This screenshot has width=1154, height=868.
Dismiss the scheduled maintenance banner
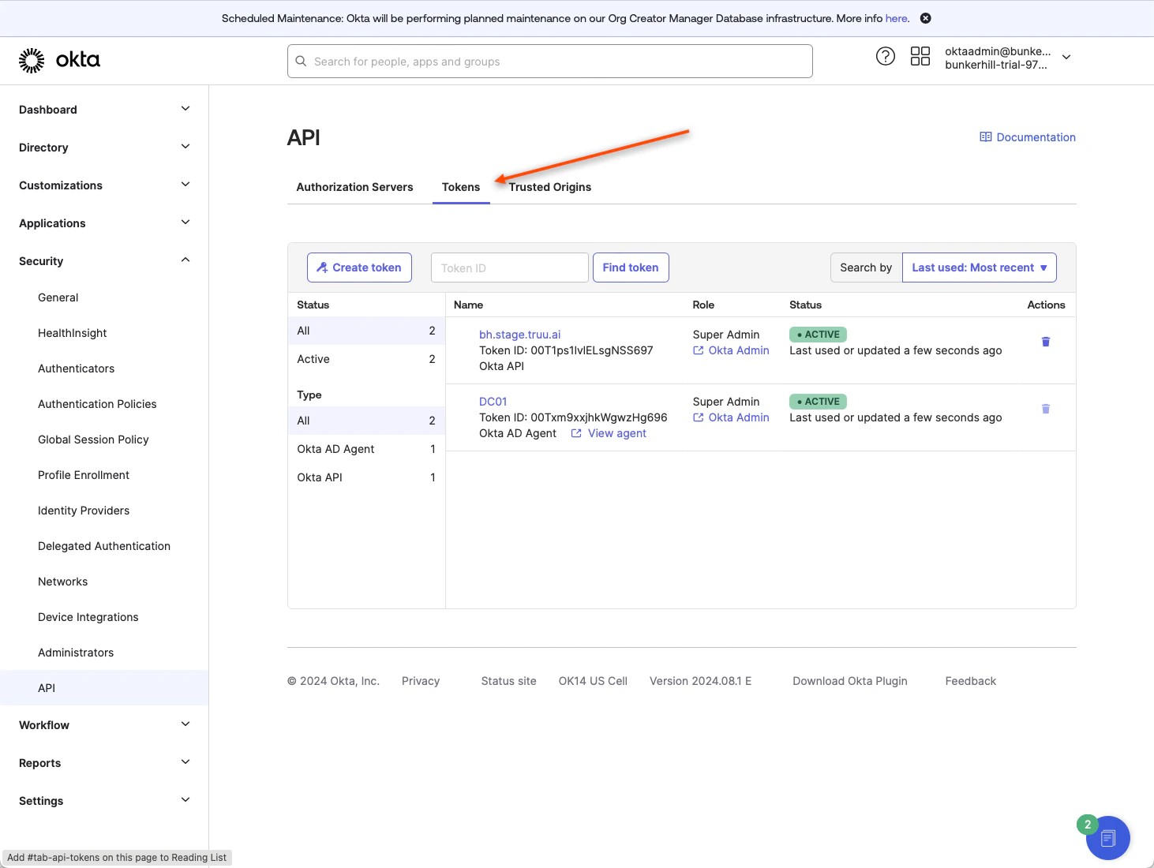pyautogui.click(x=926, y=18)
